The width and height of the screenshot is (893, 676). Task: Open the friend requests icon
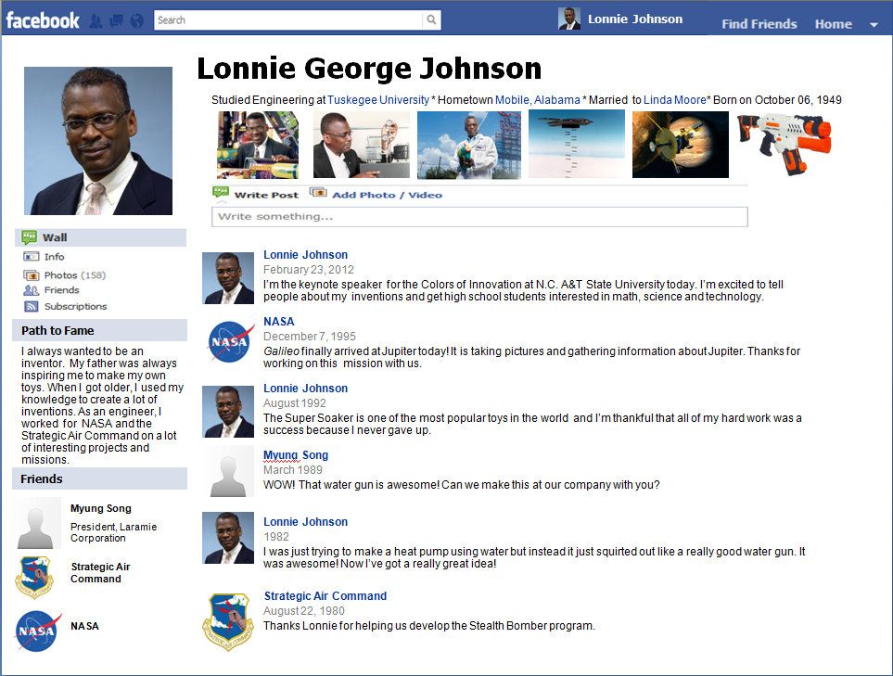(x=96, y=21)
